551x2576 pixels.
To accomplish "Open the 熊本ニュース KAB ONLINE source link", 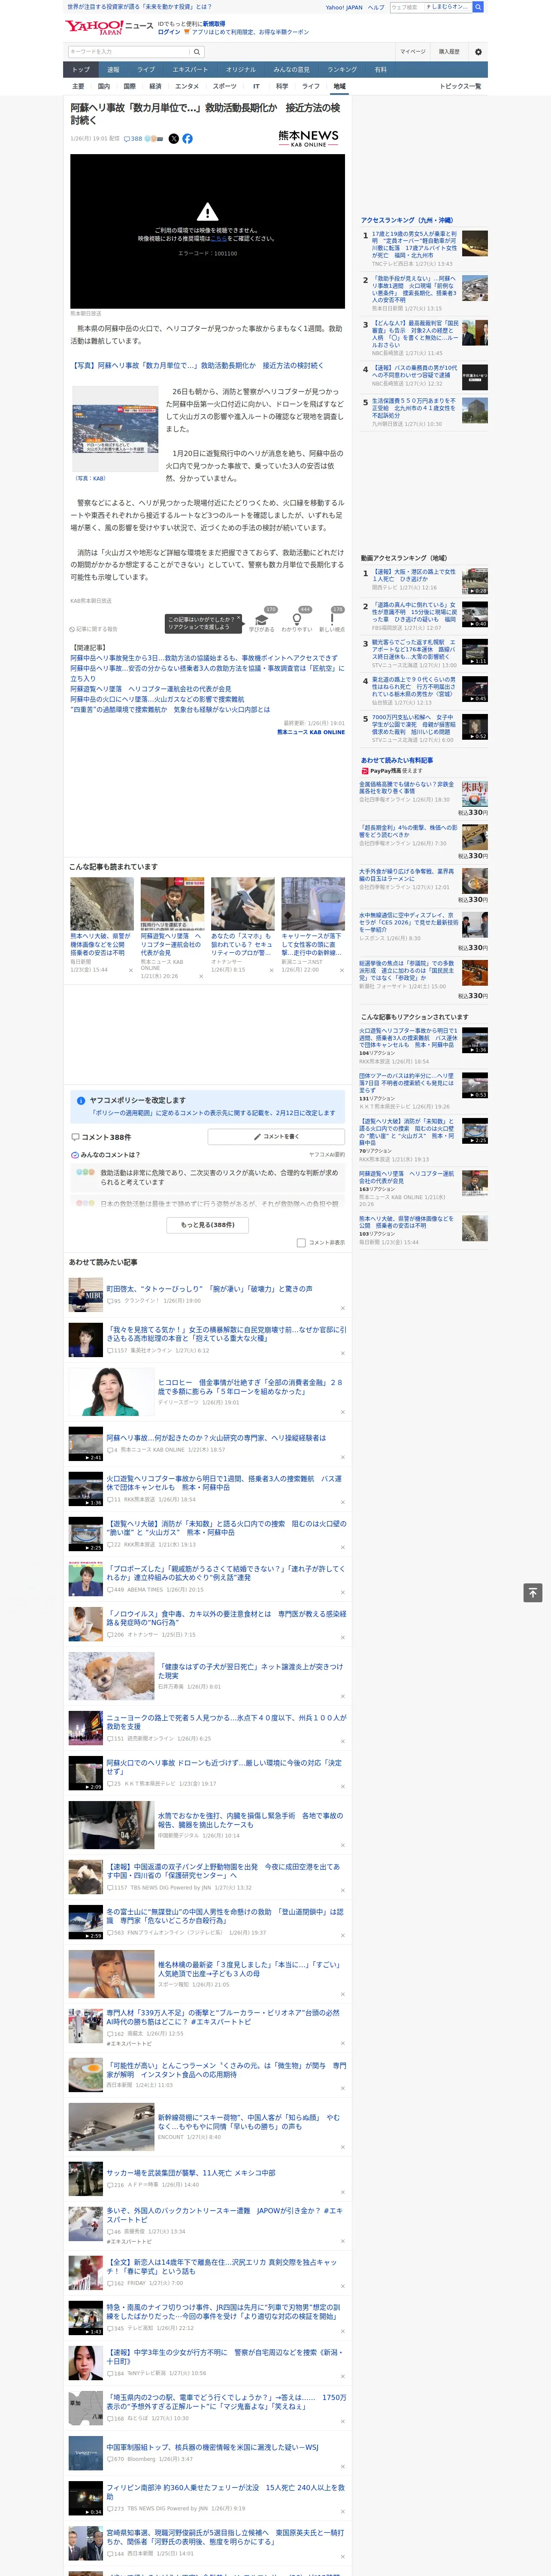I will [x=311, y=733].
